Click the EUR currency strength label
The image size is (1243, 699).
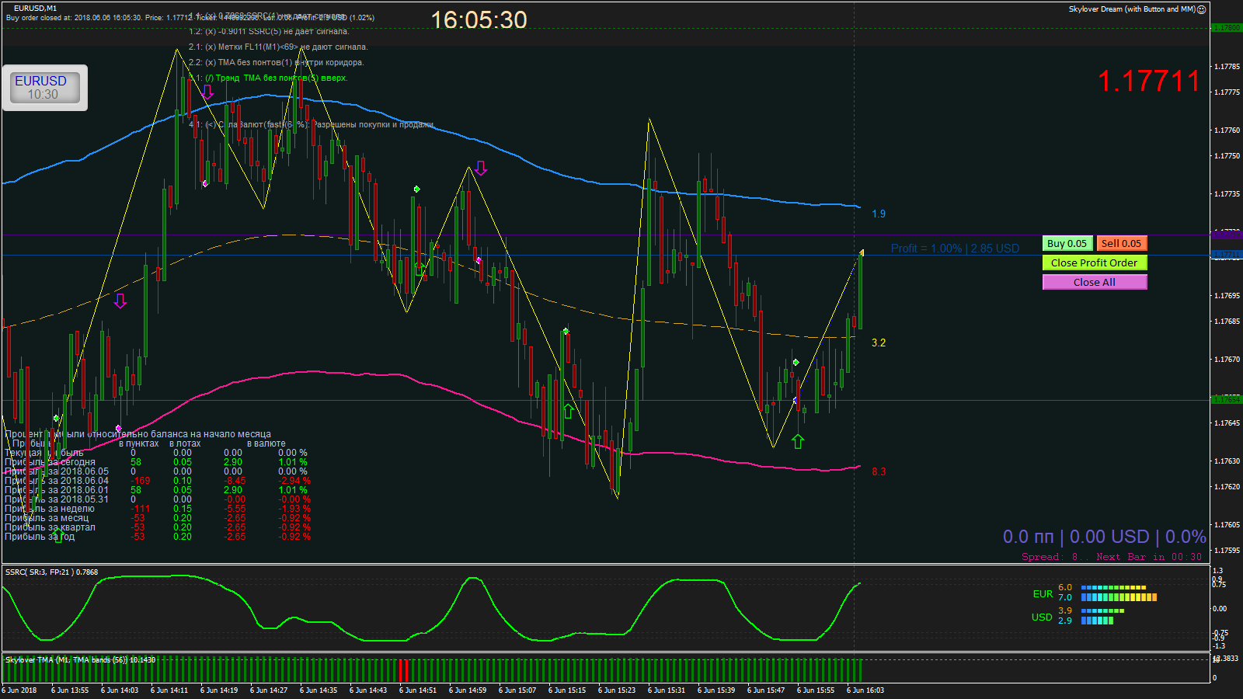pyautogui.click(x=1043, y=593)
